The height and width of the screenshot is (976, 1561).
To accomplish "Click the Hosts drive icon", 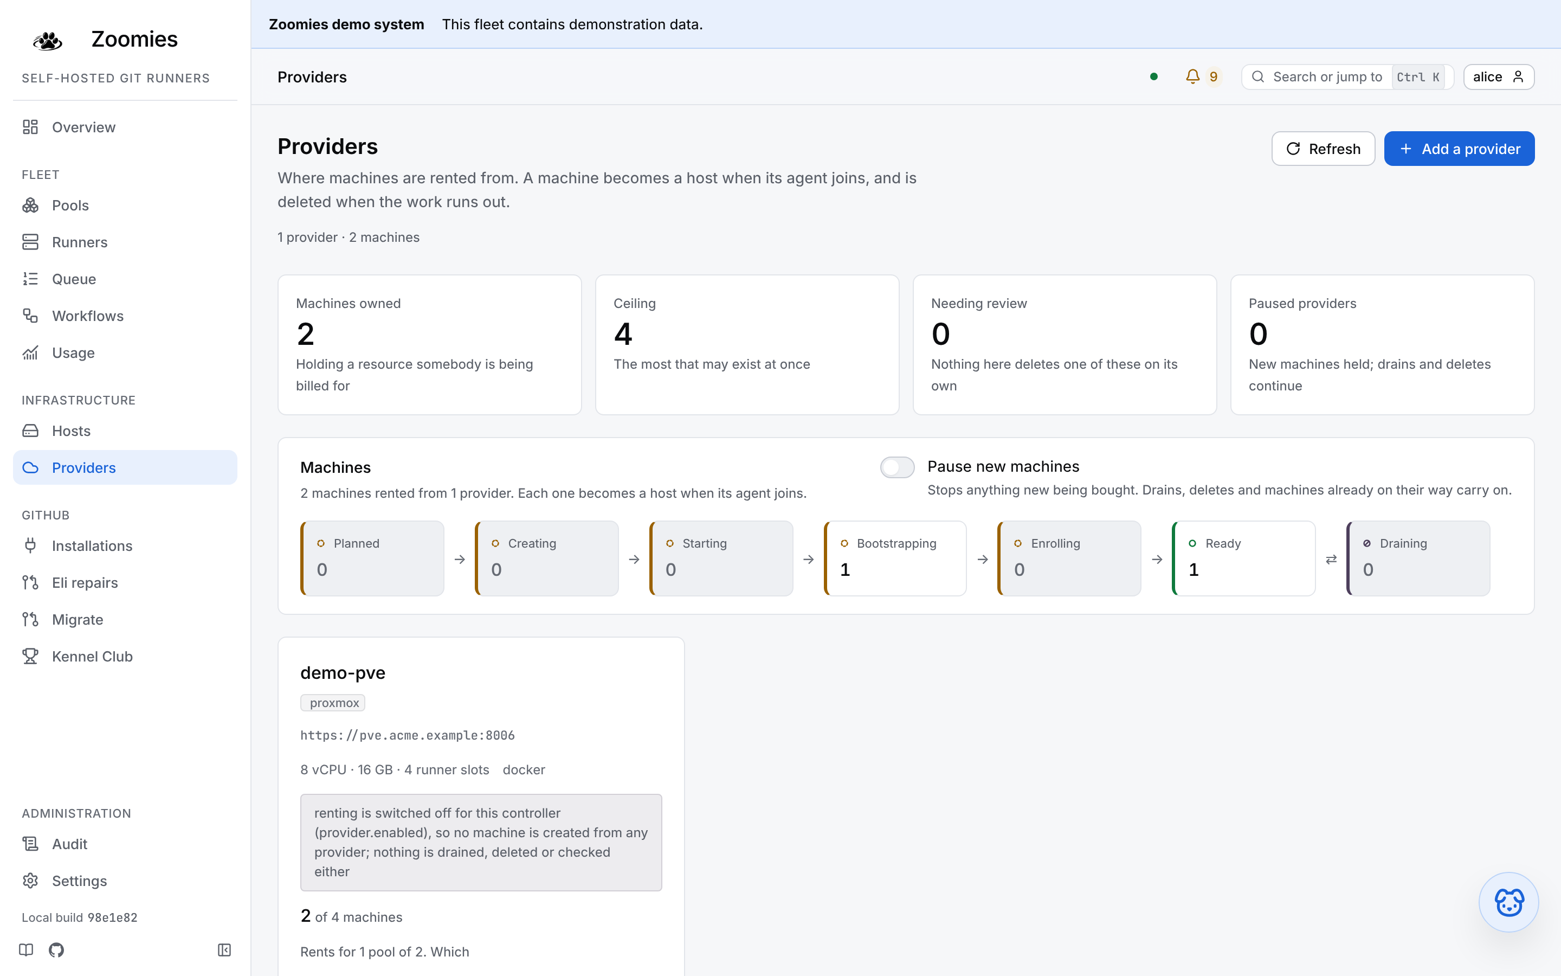I will tap(30, 431).
